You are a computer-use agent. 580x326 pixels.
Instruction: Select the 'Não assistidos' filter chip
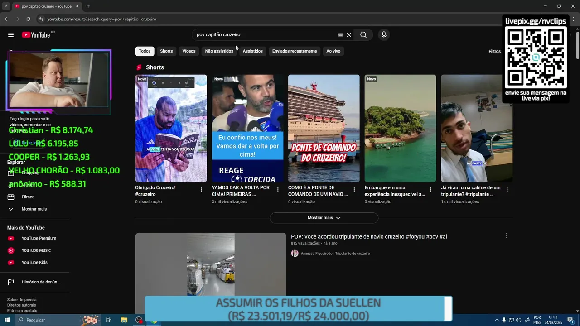point(219,51)
